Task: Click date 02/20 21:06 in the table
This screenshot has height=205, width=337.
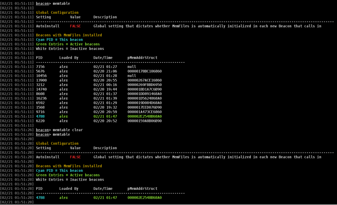Action: 105,71
